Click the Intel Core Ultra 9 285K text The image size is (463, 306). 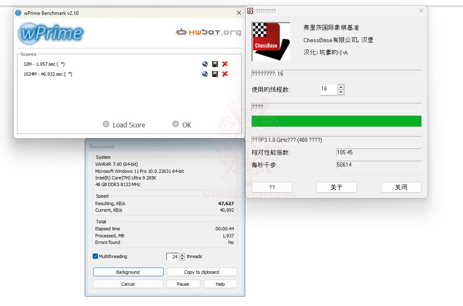click(126, 178)
